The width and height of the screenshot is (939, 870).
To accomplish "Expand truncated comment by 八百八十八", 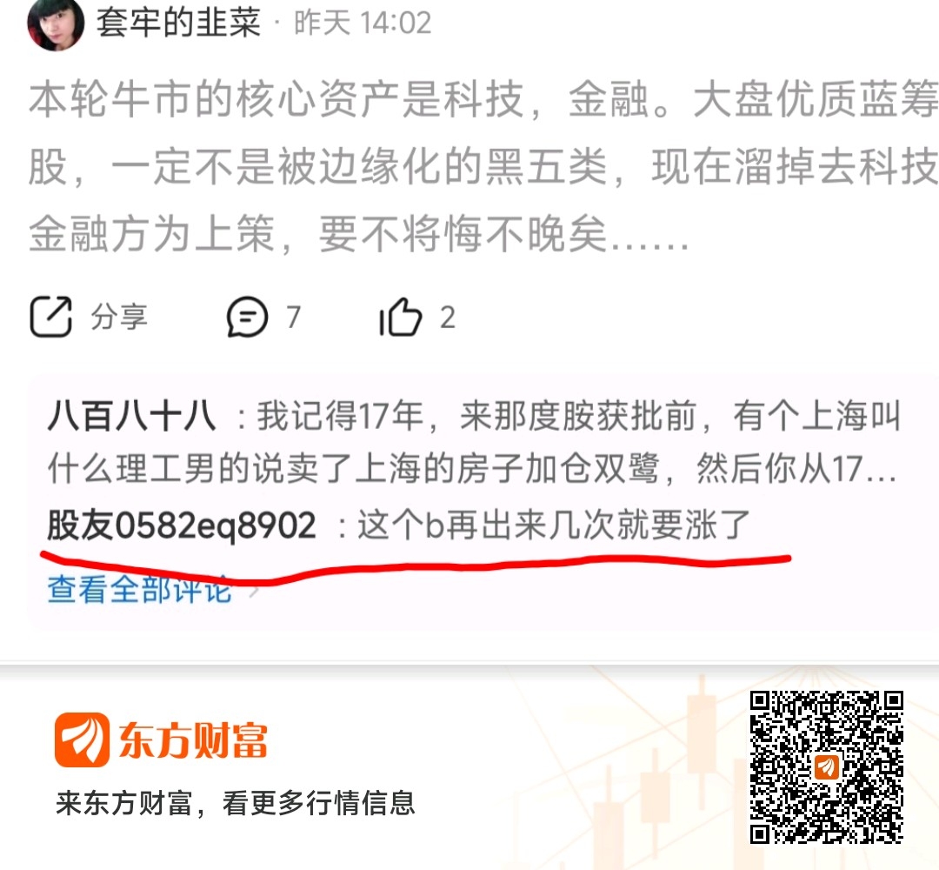I will click(473, 442).
